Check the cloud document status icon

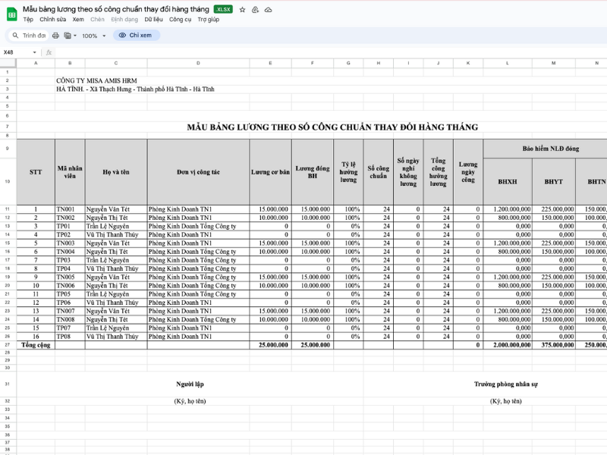pyautogui.click(x=269, y=9)
